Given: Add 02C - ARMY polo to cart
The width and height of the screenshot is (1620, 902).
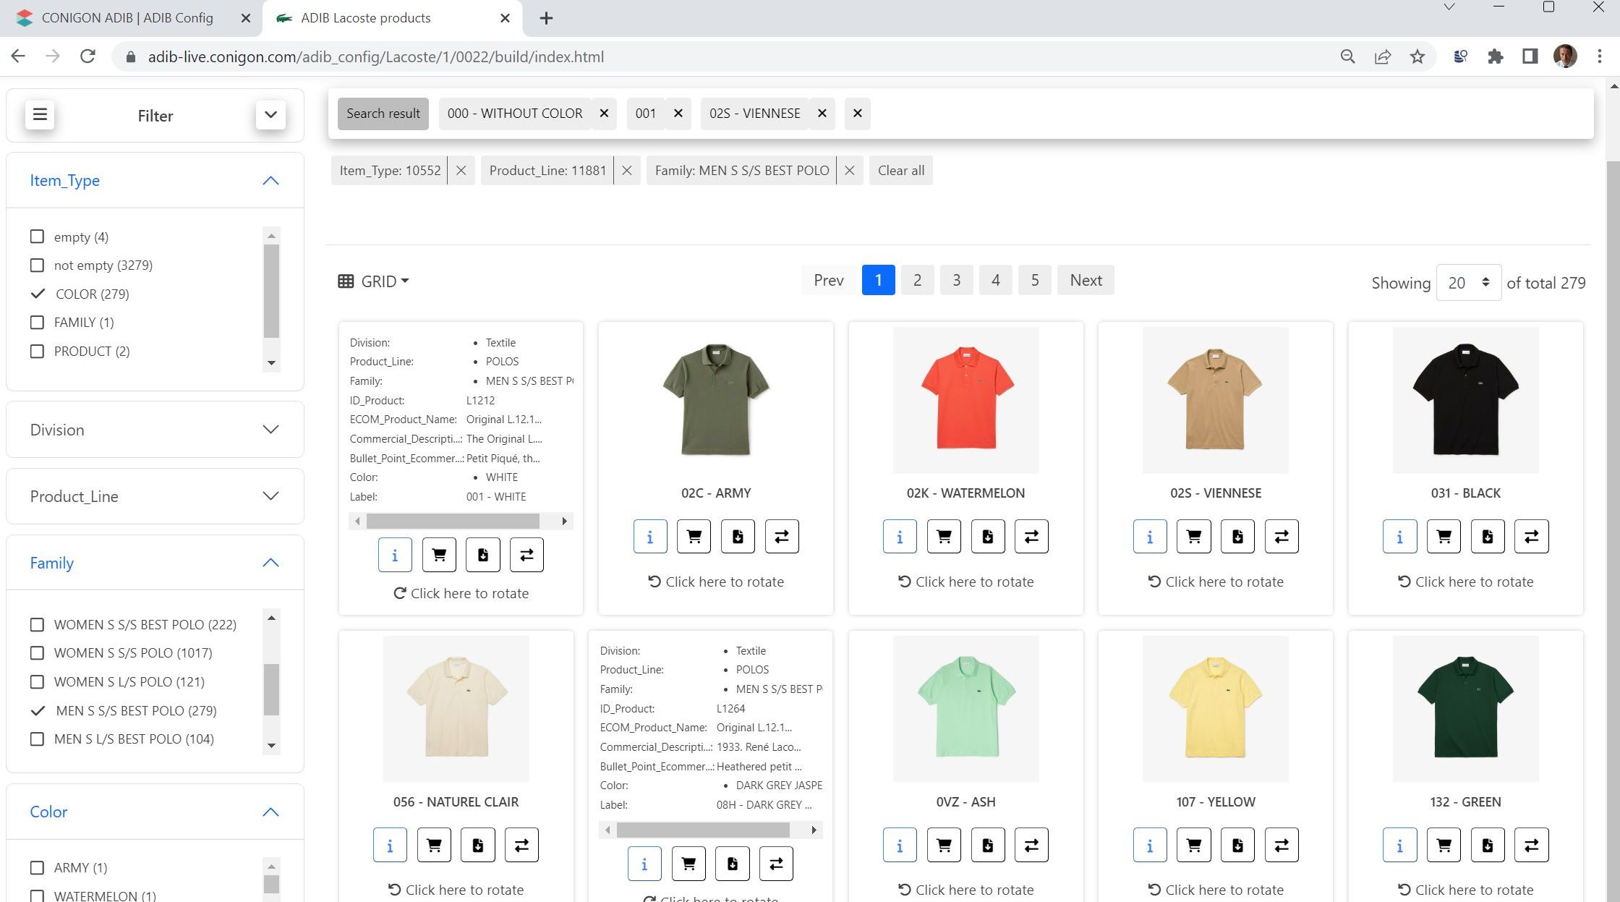Looking at the screenshot, I should click(x=694, y=537).
